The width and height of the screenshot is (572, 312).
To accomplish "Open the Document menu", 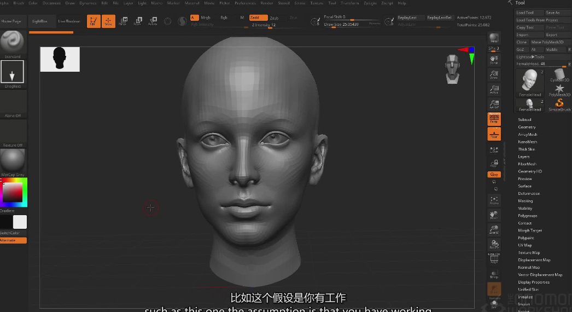I will click(51, 3).
